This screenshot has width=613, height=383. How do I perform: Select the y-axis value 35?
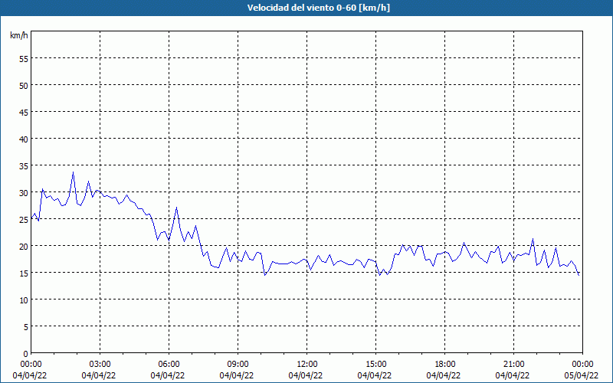click(24, 166)
